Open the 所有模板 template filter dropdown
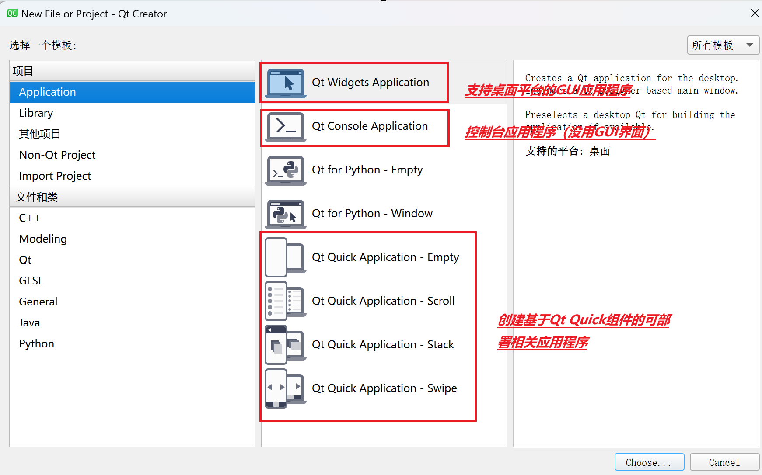Screen dimensions: 762x475 [723, 45]
